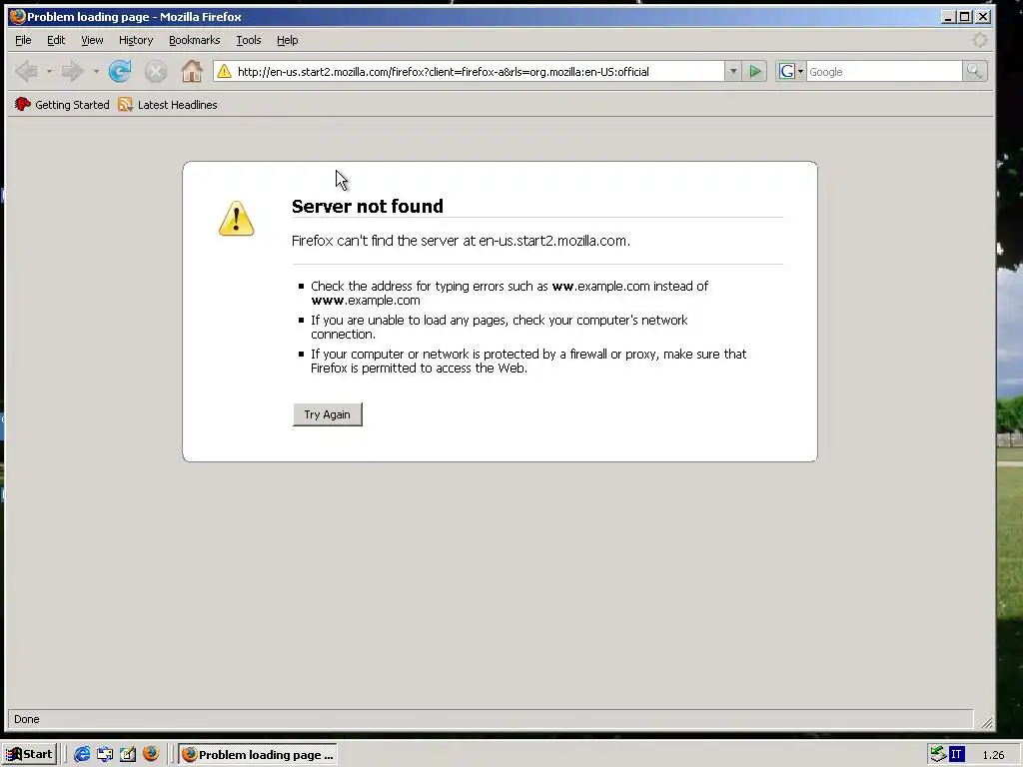This screenshot has width=1023, height=767.
Task: Click the text 'Firefox can't find the server'
Action: coord(376,241)
